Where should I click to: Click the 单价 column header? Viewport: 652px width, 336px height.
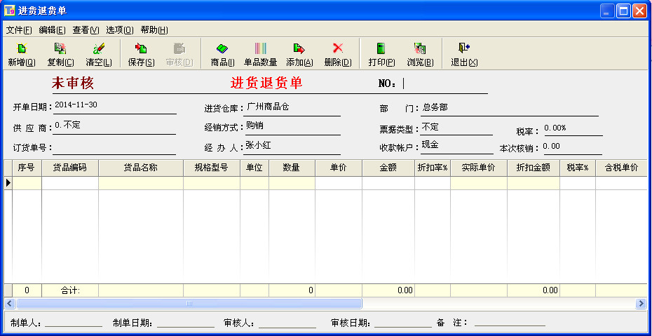tap(339, 168)
